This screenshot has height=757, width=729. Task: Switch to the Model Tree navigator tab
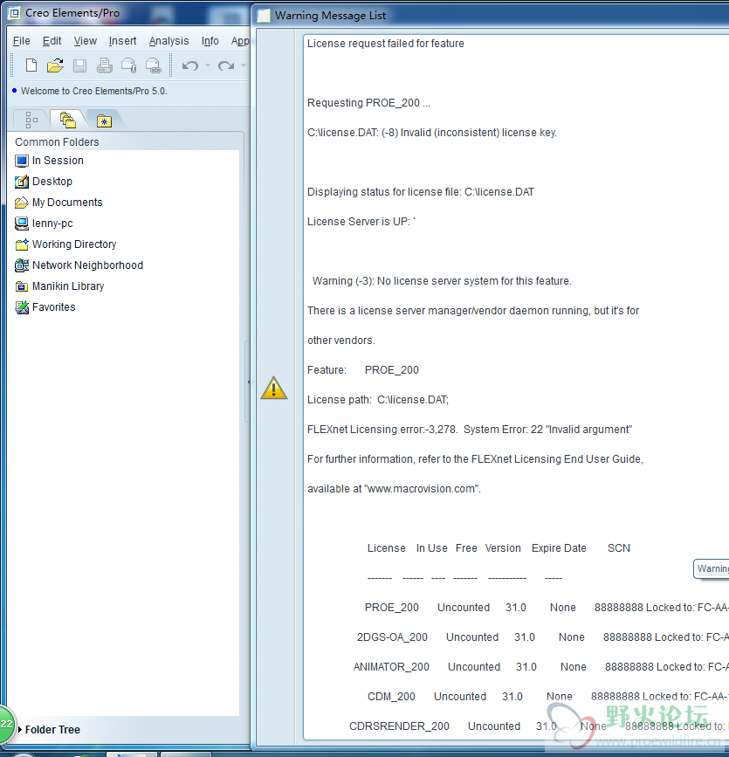coord(31,120)
